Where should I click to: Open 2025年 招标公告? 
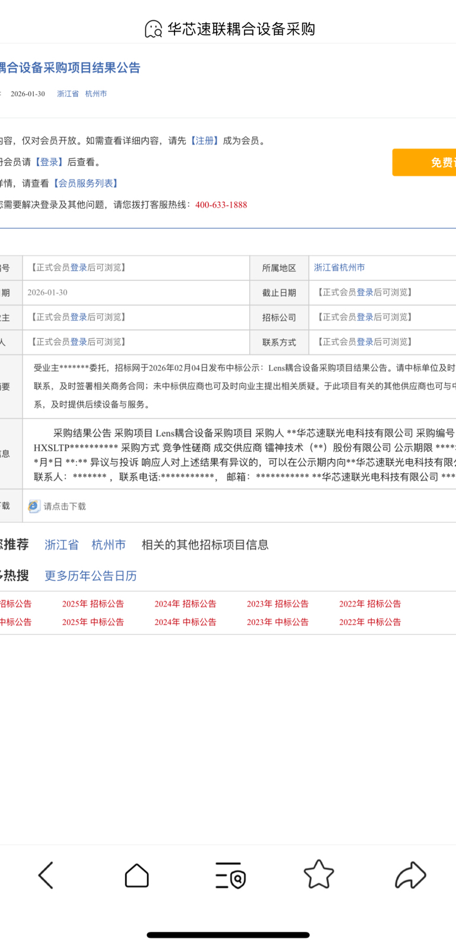click(93, 604)
